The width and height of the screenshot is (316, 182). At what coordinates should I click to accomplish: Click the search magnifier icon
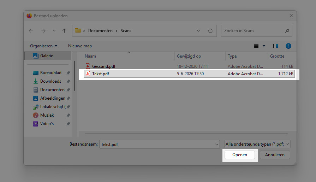287,31
